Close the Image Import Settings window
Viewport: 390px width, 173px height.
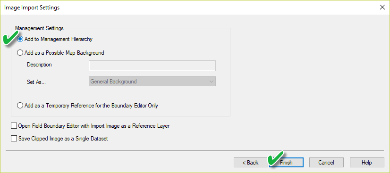point(382,7)
